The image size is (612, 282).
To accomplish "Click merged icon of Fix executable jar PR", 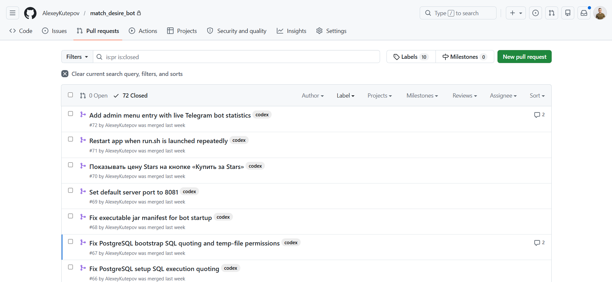I will click(x=83, y=217).
